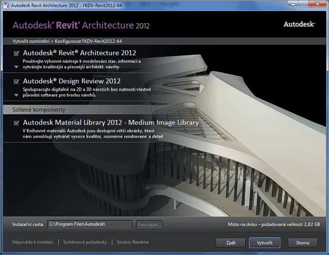Open Systémové požadavky link
This screenshot has height=255, width=329.
[85, 242]
